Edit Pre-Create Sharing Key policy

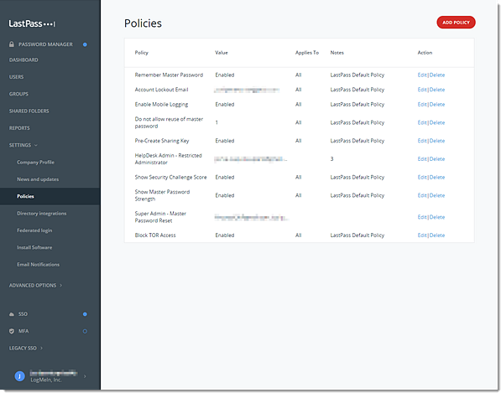click(422, 141)
